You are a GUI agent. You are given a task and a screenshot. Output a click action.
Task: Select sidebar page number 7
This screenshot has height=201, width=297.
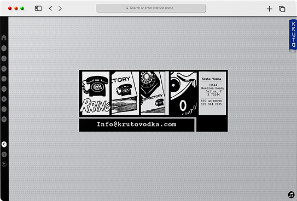tap(4, 109)
